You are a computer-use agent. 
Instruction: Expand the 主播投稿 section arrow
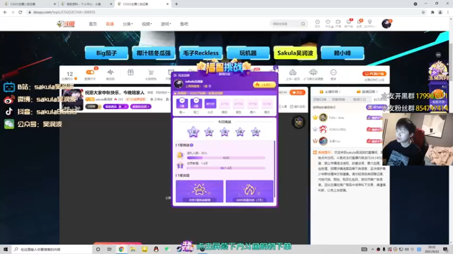340,91
